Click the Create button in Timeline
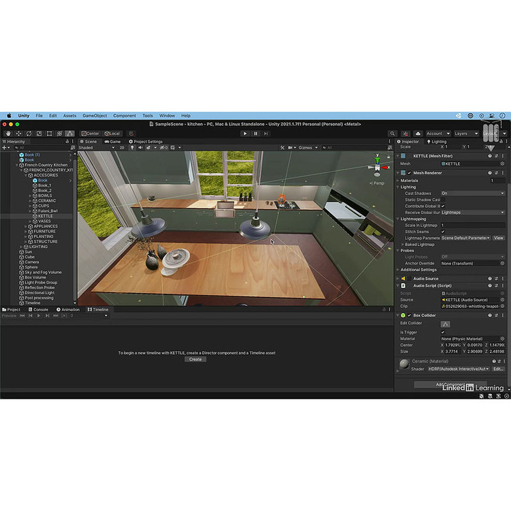The image size is (511, 511). point(195,359)
